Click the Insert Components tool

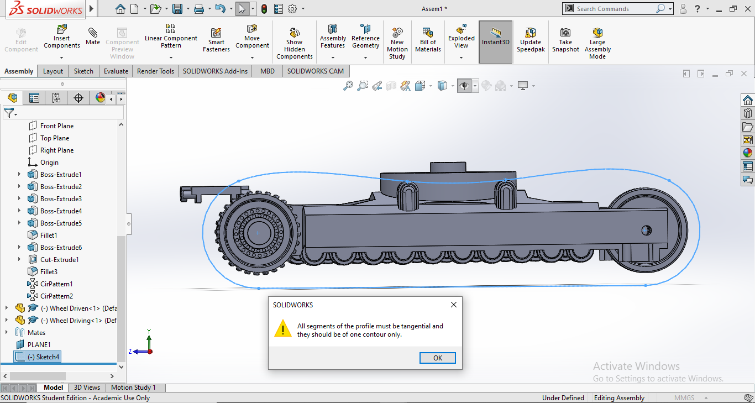pos(62,36)
